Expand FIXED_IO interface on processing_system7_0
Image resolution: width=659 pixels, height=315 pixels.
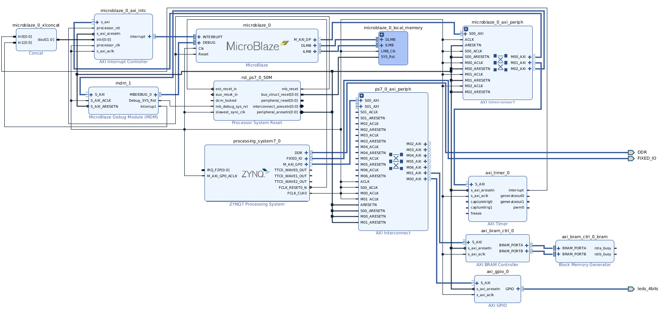306,158
